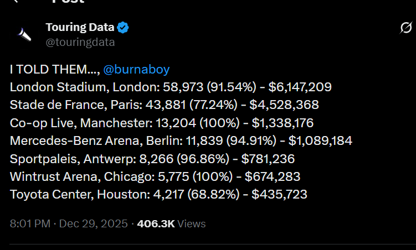Open the Touring Data display name

(x=80, y=27)
